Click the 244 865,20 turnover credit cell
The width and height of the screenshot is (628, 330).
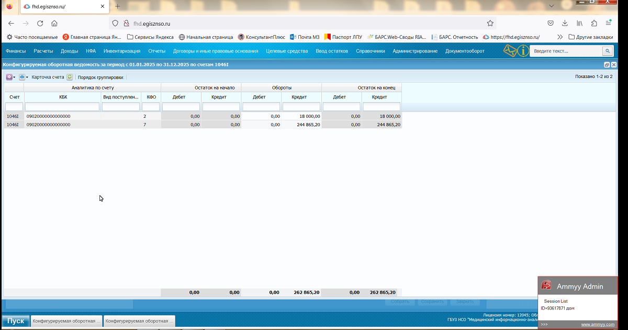click(301, 125)
